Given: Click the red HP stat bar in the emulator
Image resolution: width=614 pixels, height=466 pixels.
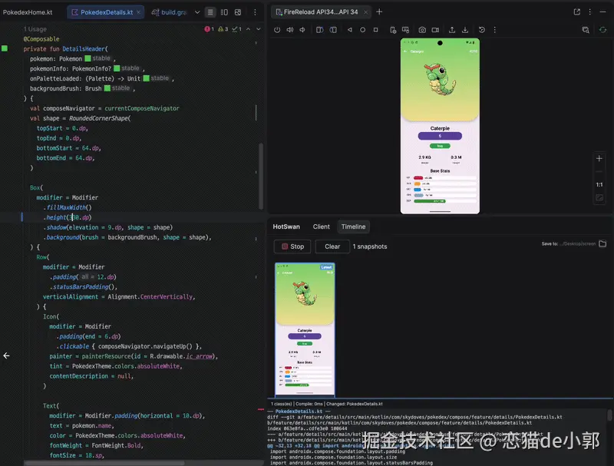Looking at the screenshot, I should click(418, 178).
